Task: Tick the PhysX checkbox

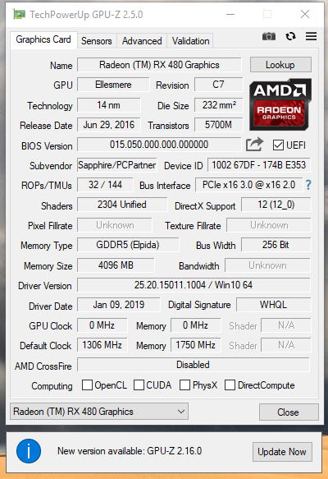Action: [x=184, y=385]
